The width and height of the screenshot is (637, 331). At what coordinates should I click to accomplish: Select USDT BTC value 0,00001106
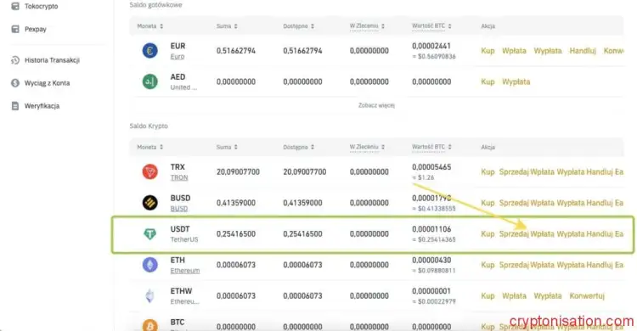pyautogui.click(x=431, y=229)
